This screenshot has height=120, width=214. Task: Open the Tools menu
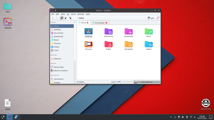point(73,14)
